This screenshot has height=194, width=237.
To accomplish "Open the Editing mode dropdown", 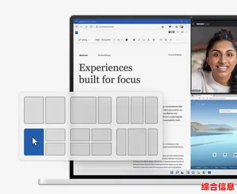I will (x=84, y=40).
